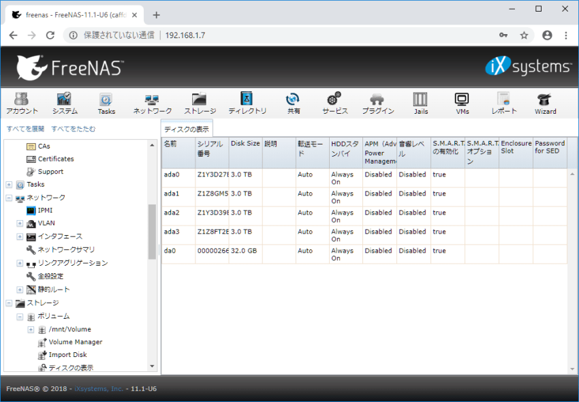Viewport: 579px width, 402px height.
Task: Launch the Wizard toolbar icon
Action: coord(545,104)
